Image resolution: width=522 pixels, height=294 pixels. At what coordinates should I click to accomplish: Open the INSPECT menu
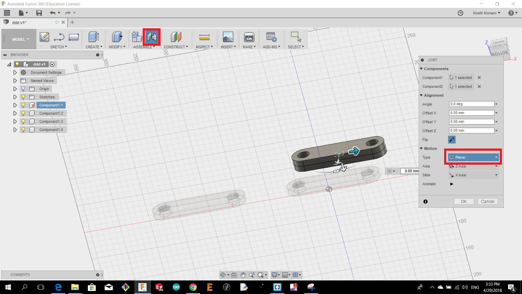point(204,47)
